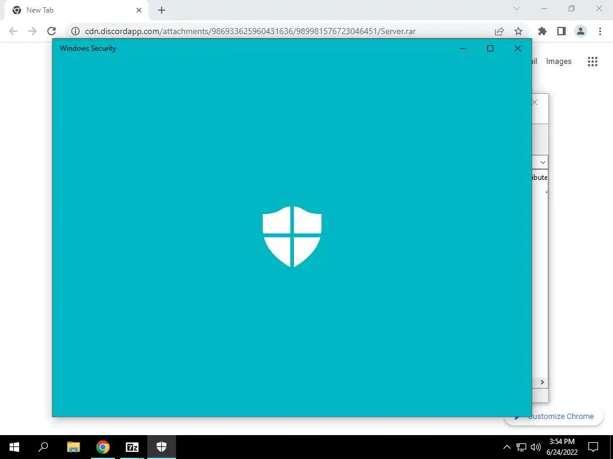Viewport: 613px width, 459px height.
Task: Open volume control tray icon
Action: (x=536, y=447)
